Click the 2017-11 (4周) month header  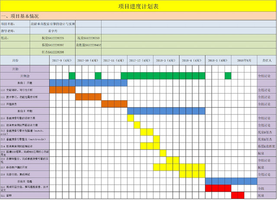point(114,60)
